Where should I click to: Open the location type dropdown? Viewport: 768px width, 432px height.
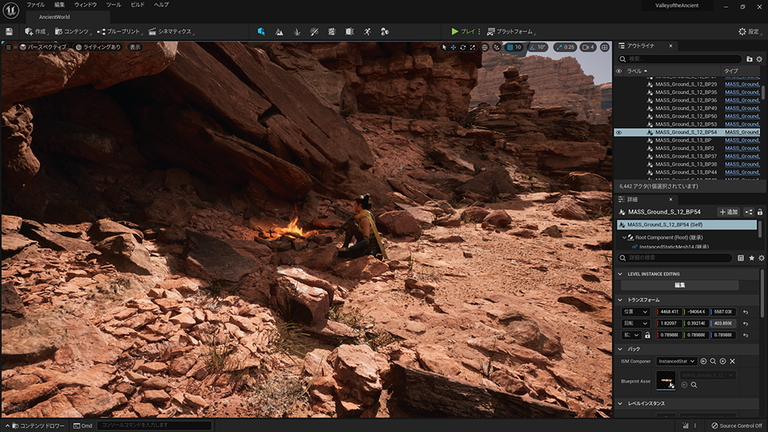[635, 312]
